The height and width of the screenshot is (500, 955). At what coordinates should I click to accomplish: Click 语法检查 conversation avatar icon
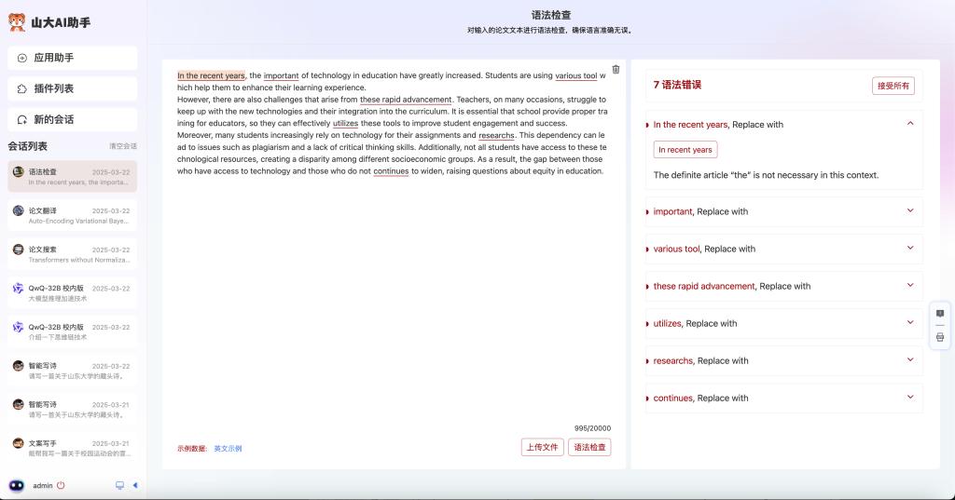[x=19, y=171]
